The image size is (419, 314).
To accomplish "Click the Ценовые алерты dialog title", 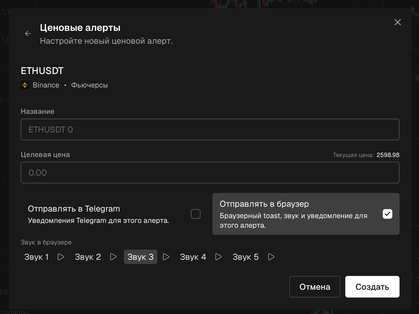I will (80, 28).
